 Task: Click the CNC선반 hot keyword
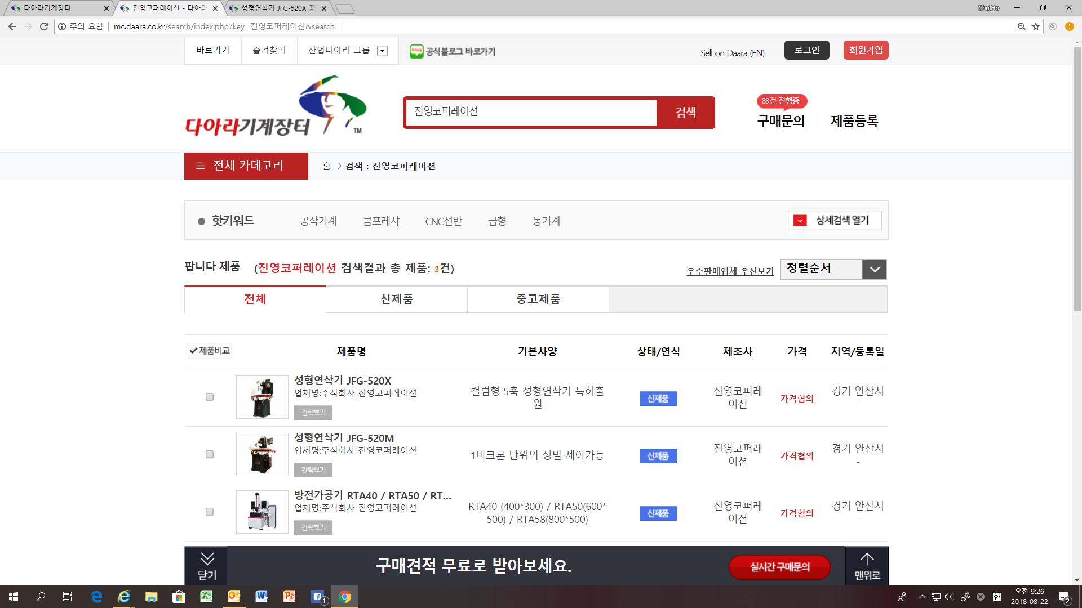coord(444,221)
